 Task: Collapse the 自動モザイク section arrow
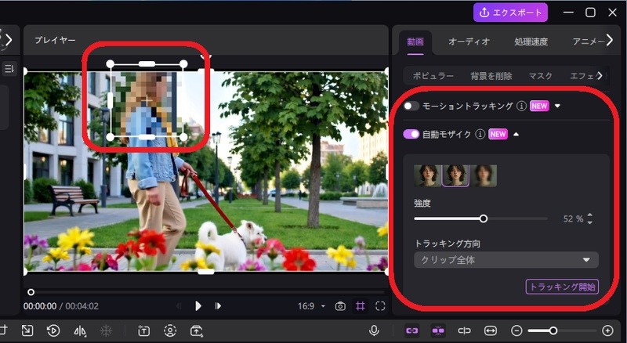tap(516, 134)
